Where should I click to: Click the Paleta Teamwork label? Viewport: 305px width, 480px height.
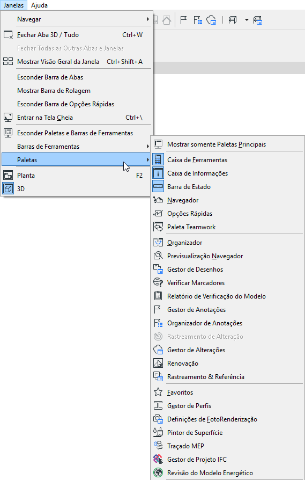[x=191, y=227]
